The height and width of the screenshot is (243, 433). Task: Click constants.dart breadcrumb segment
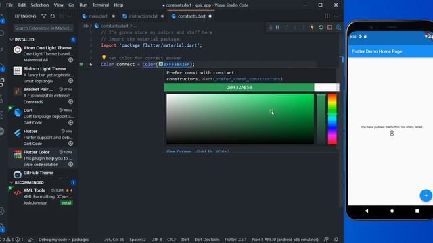(x=114, y=26)
